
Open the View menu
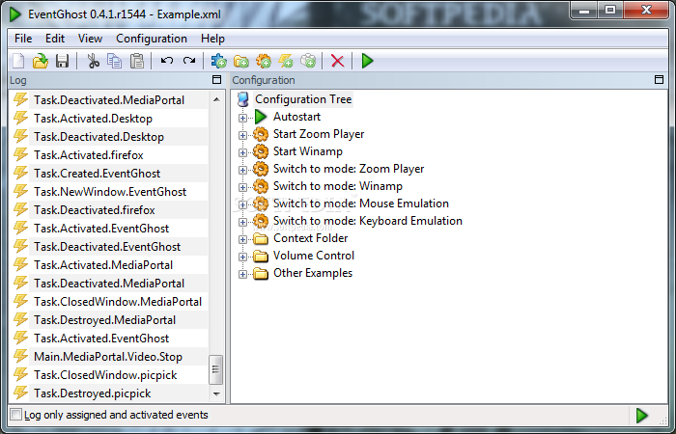click(x=90, y=39)
